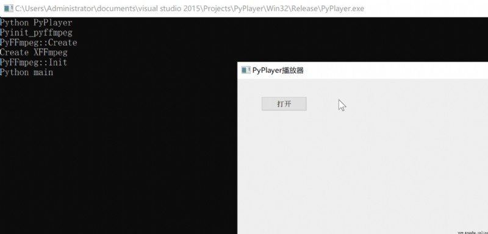Click the "PyFFmpeg::Create" console line
488x234 pixels.
tap(38, 43)
